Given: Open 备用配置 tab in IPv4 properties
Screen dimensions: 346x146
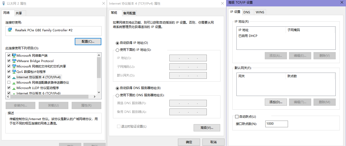Looking at the screenshot, I should pos(129,13).
